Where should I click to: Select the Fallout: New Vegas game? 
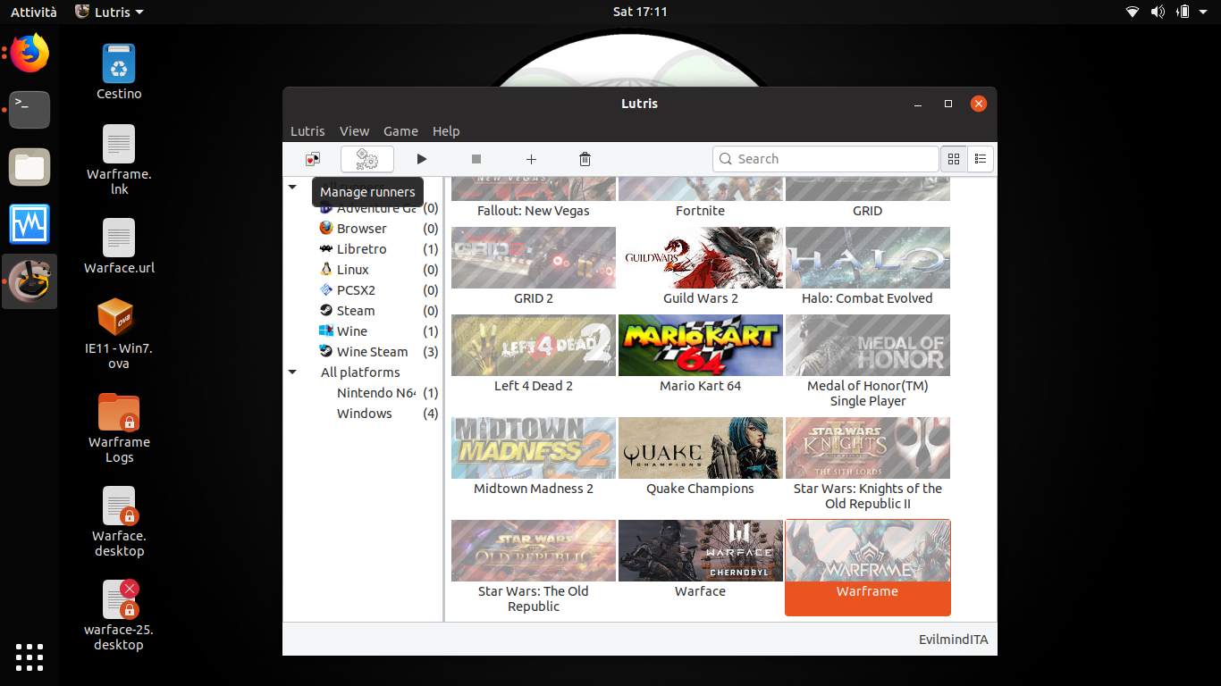click(x=533, y=198)
